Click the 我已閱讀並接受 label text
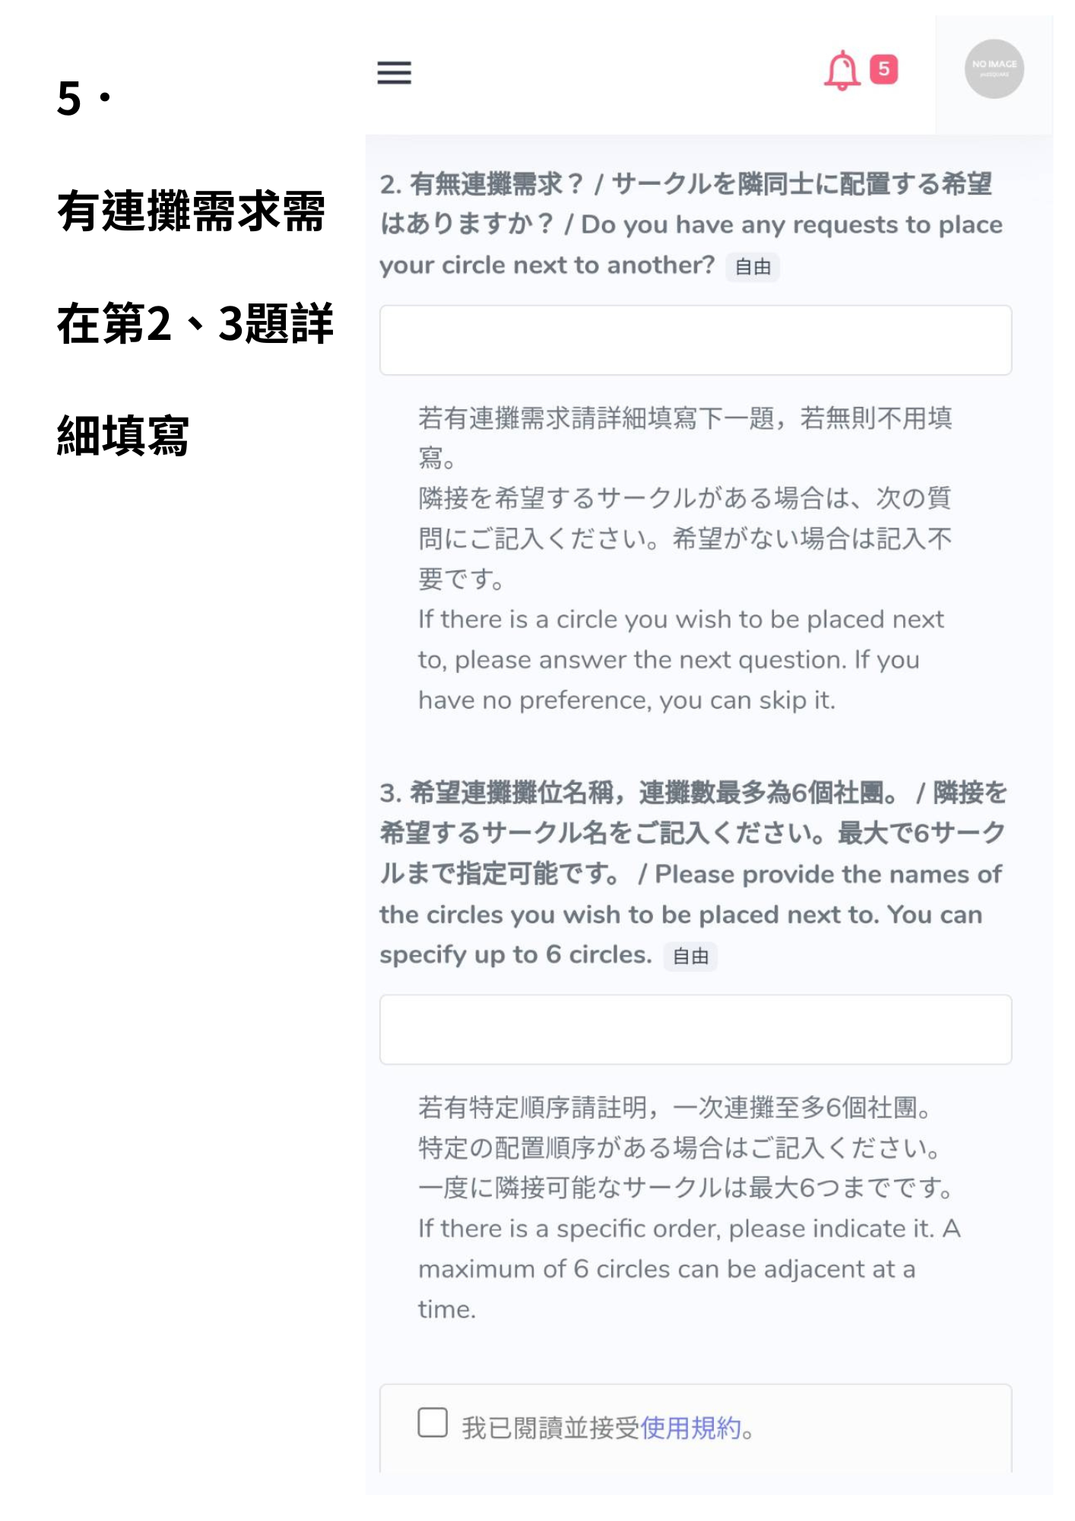Screen dimensions: 1075x1521 (550, 1427)
